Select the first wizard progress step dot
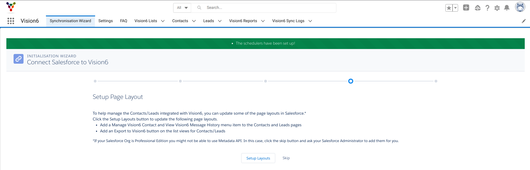The width and height of the screenshot is (530, 170). (x=95, y=81)
